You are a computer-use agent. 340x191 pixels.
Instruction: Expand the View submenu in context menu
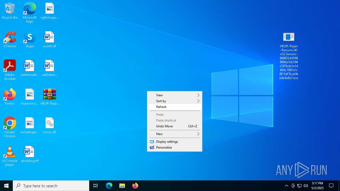pyautogui.click(x=175, y=95)
